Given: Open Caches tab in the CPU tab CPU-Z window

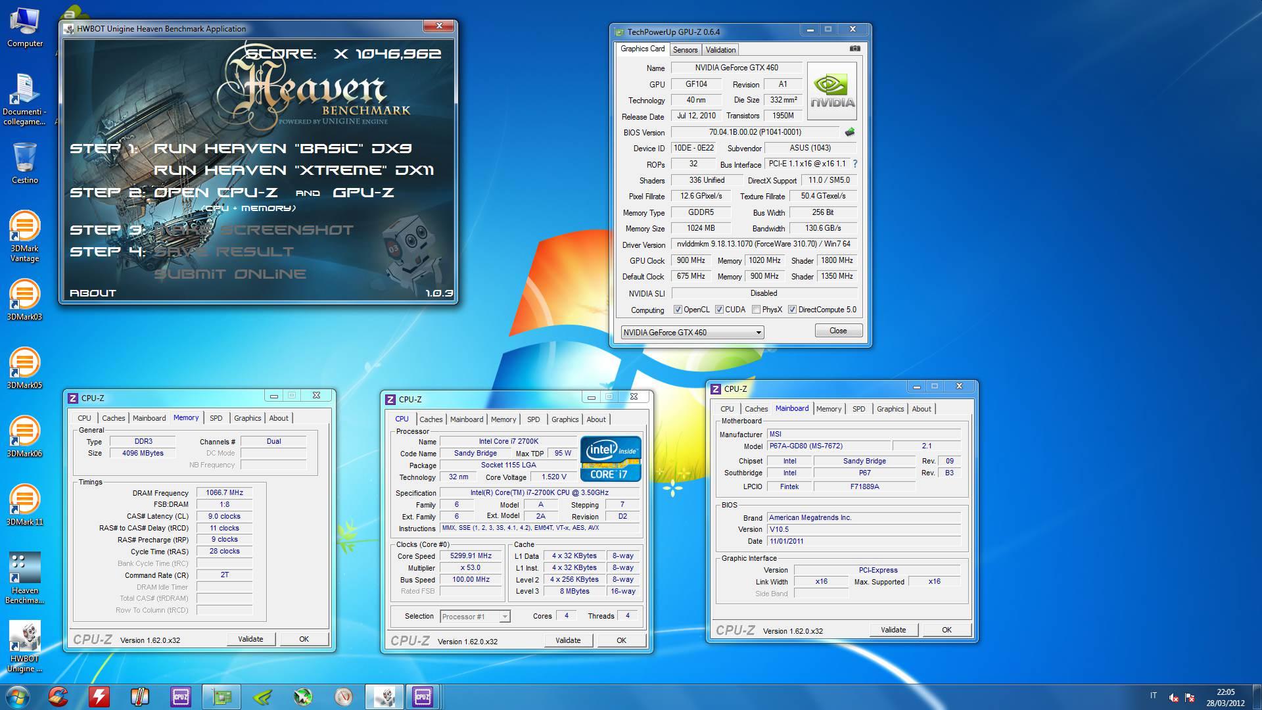Looking at the screenshot, I should 431,419.
